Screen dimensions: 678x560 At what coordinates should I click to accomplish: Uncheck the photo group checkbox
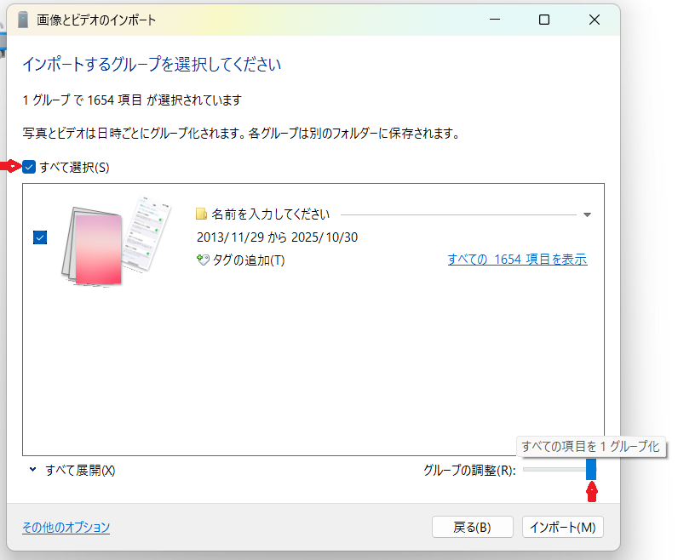(40, 237)
